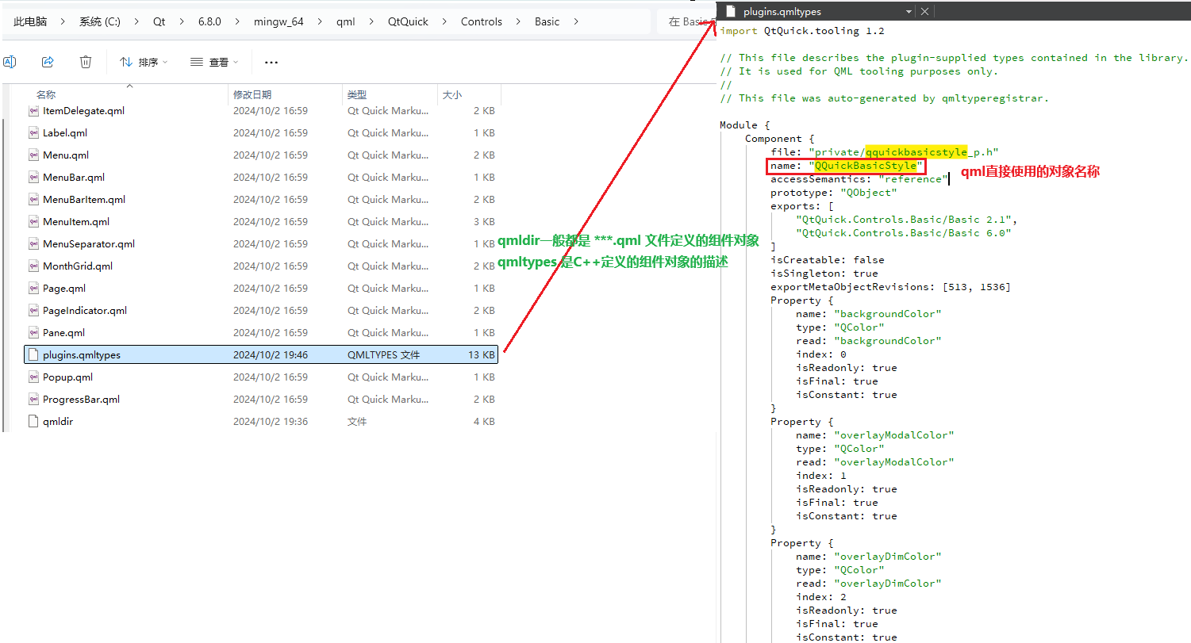
Task: Select the qmldir file icon
Action: click(x=33, y=421)
